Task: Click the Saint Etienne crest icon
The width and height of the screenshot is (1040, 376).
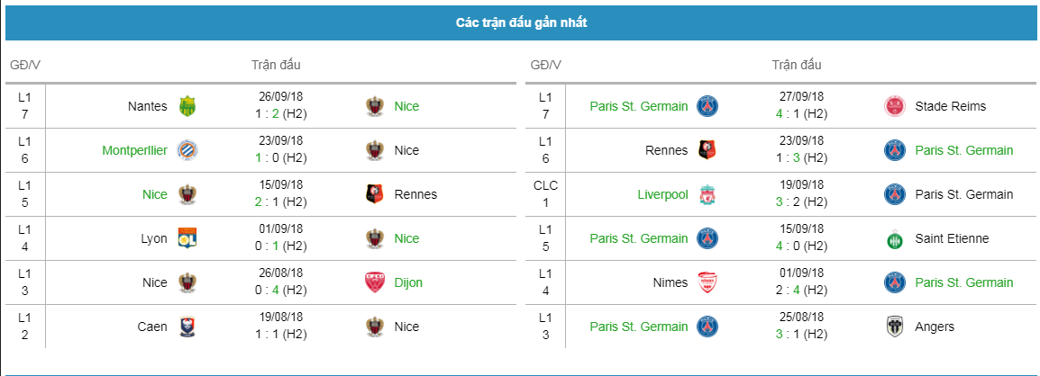Action: [895, 238]
